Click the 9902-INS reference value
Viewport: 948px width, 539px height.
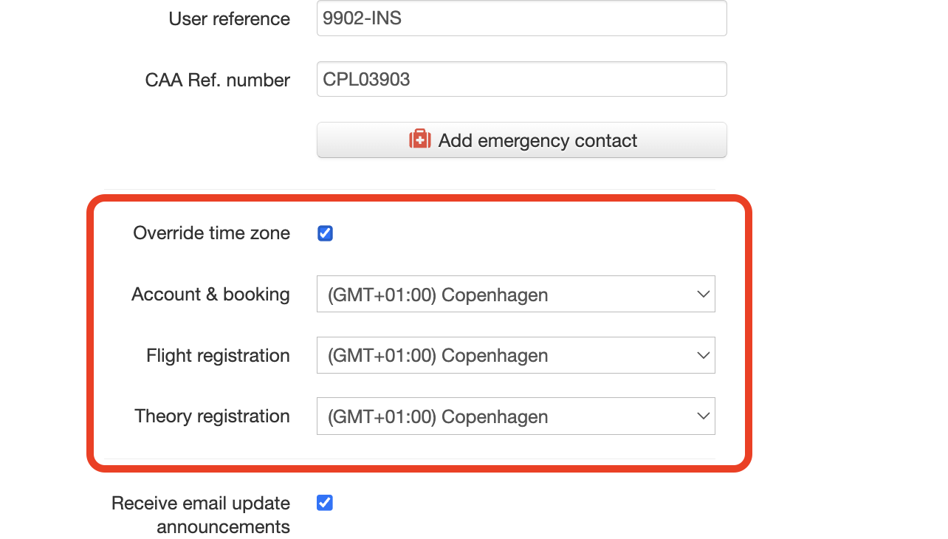tap(363, 18)
